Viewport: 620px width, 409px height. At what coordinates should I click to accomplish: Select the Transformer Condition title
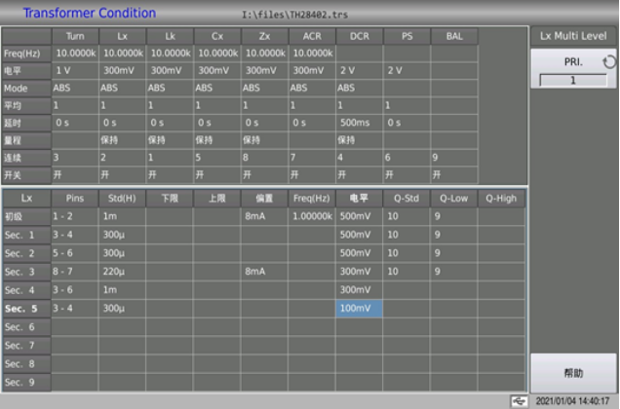point(89,14)
